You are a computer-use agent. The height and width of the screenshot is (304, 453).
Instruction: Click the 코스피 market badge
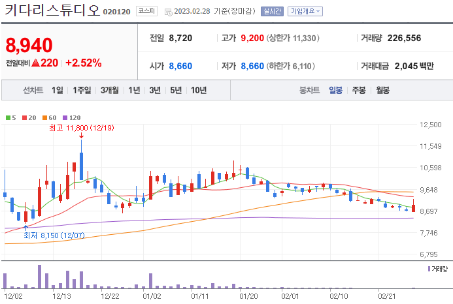point(147,11)
